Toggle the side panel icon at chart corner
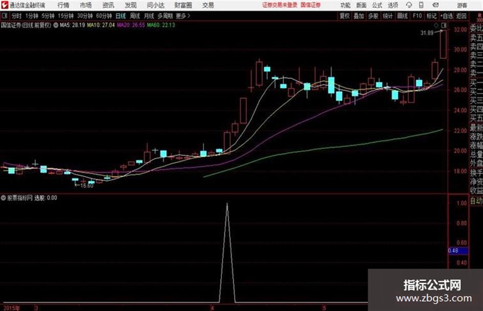The width and height of the screenshot is (483, 311). [x=444, y=25]
